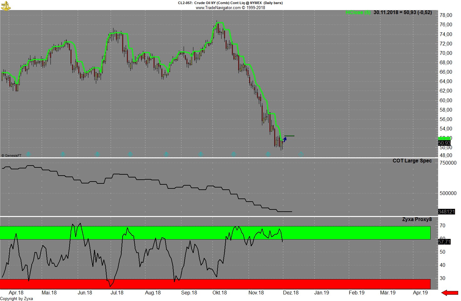Click the green overbought band in Zyxa Proxy8
This screenshot has height=301, width=461.
click(215, 233)
